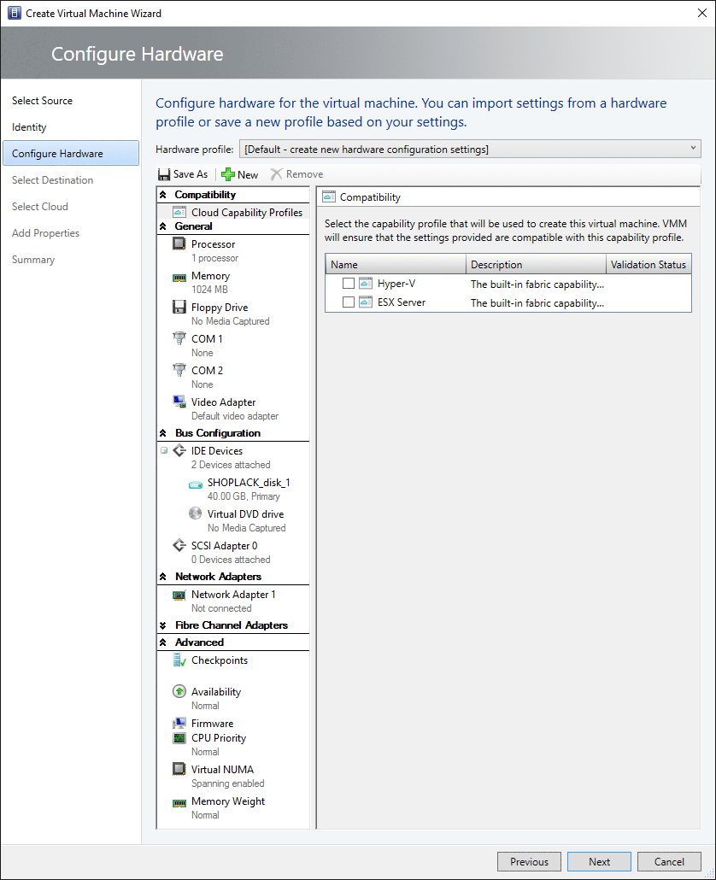Select the Video Adapter monitor icon
This screenshot has height=880, width=716.
(x=179, y=402)
